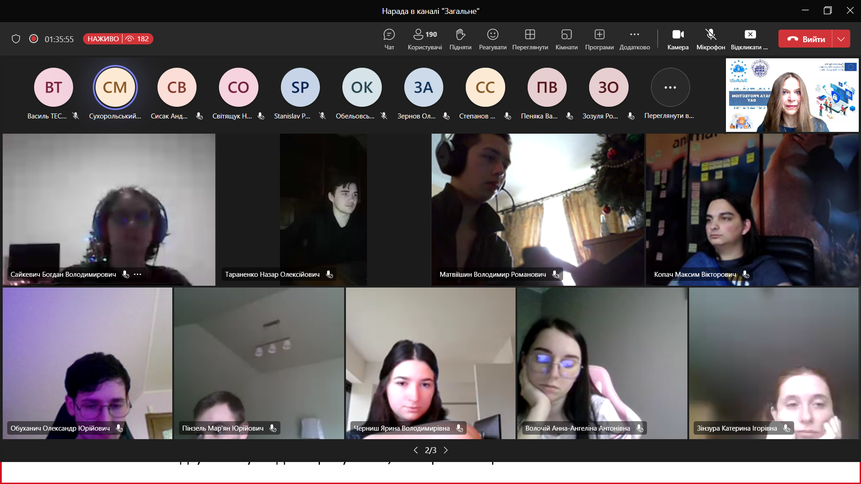The width and height of the screenshot is (861, 484).
Task: Go to the next participants page
Action: [446, 450]
